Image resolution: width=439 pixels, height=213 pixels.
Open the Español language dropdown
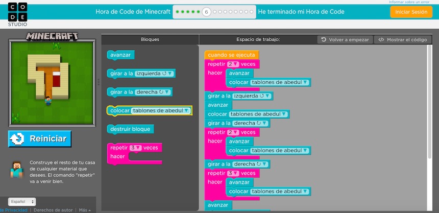point(21,202)
